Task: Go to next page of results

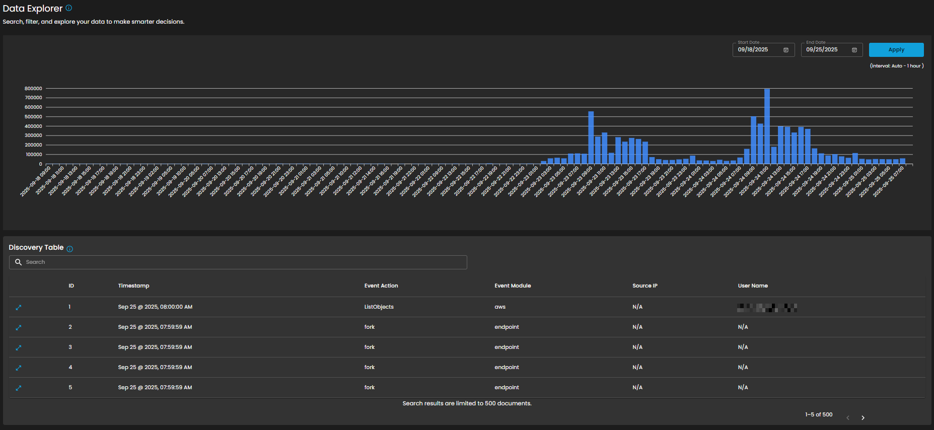Action: click(863, 418)
